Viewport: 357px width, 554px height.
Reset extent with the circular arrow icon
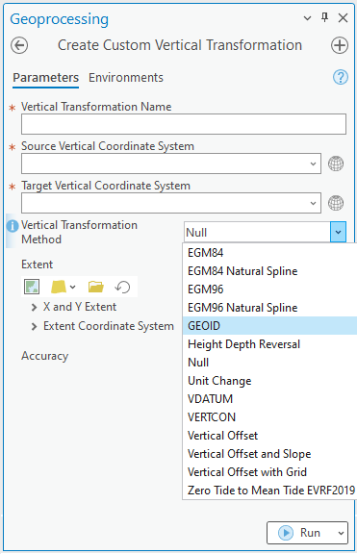point(122,287)
